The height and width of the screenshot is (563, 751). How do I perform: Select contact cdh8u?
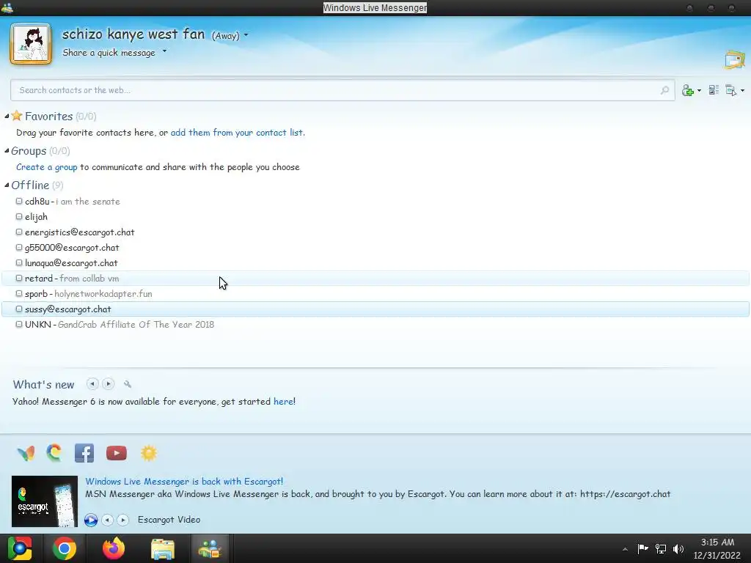coord(375,202)
